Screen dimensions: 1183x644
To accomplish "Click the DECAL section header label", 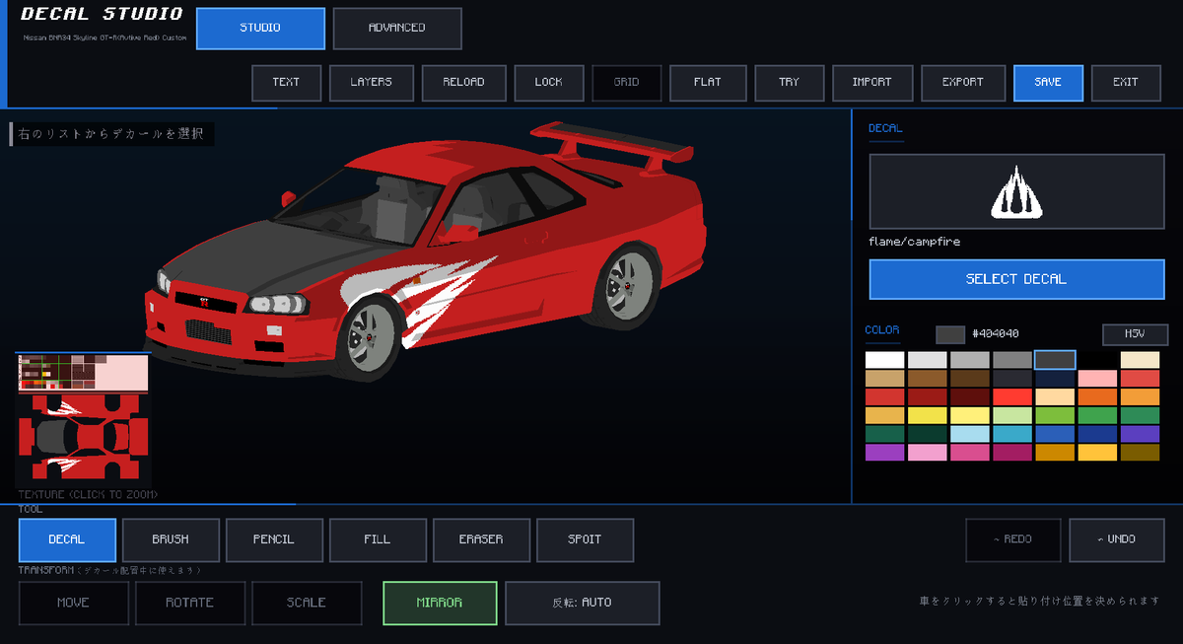I will [885, 128].
